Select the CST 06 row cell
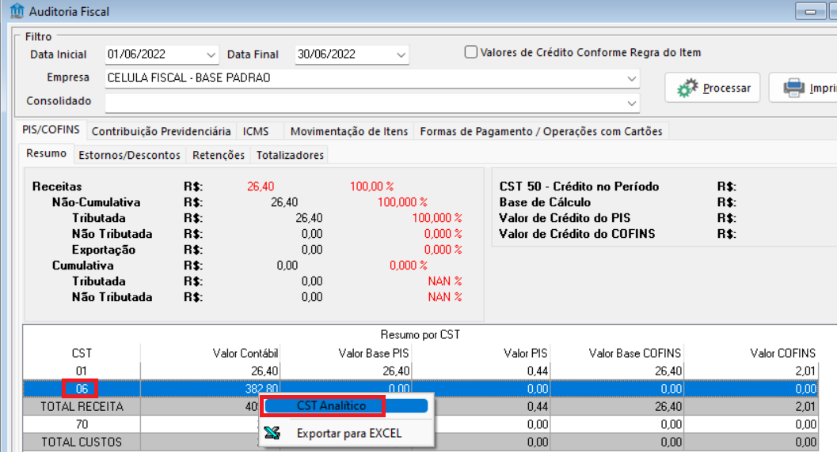The image size is (837, 452). coord(81,389)
